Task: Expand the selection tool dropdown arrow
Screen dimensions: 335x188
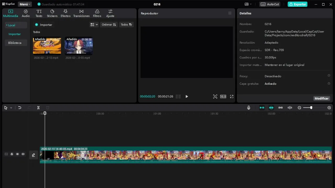Action: tap(11, 108)
